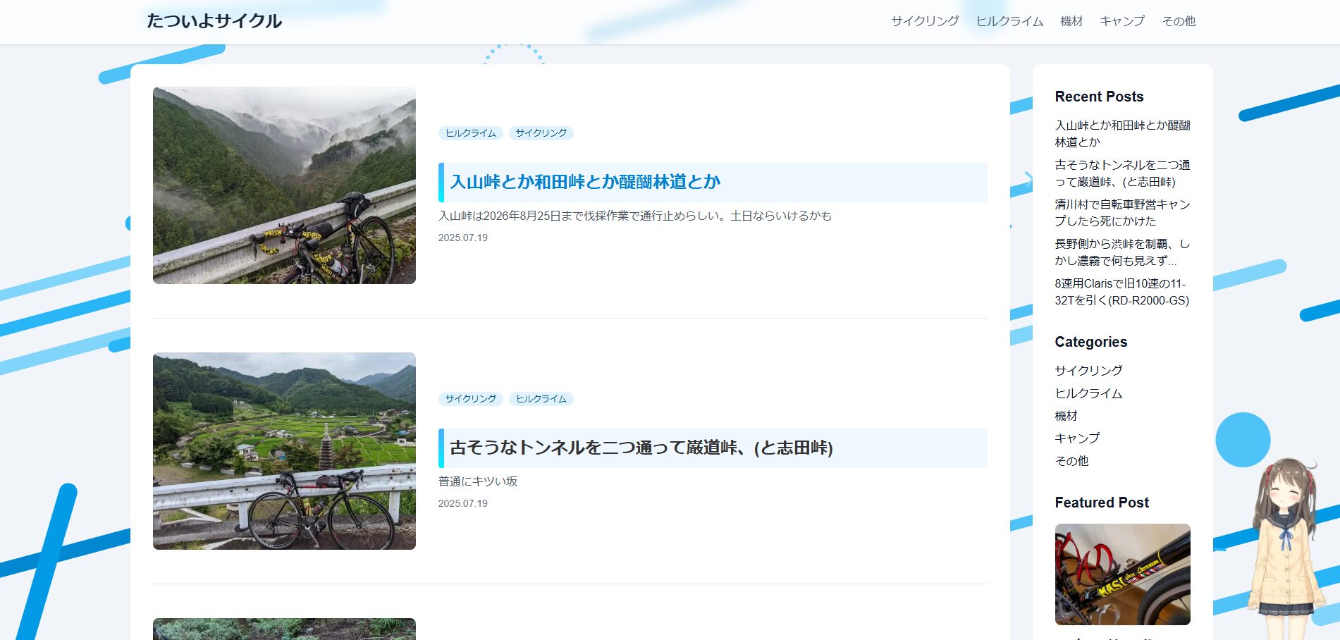Select ヒルクライム in the top navigation bar
The image size is (1340, 640).
click(x=1009, y=21)
